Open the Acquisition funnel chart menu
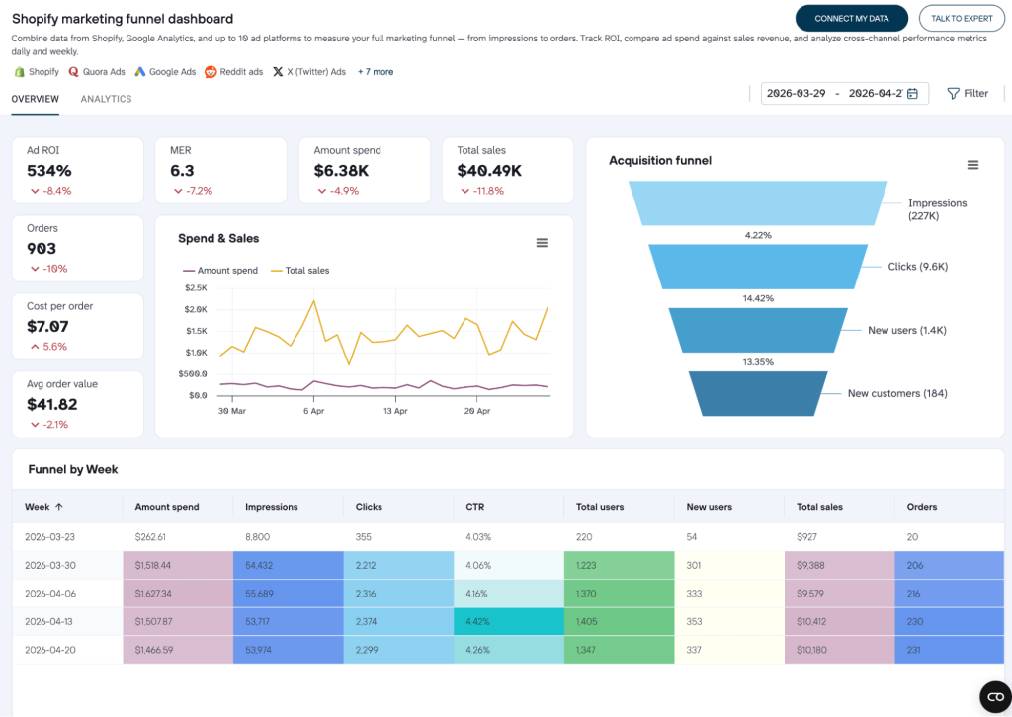 click(972, 165)
